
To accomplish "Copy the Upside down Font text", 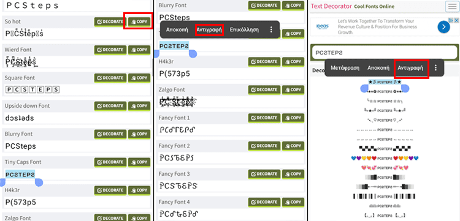I will (139, 106).
